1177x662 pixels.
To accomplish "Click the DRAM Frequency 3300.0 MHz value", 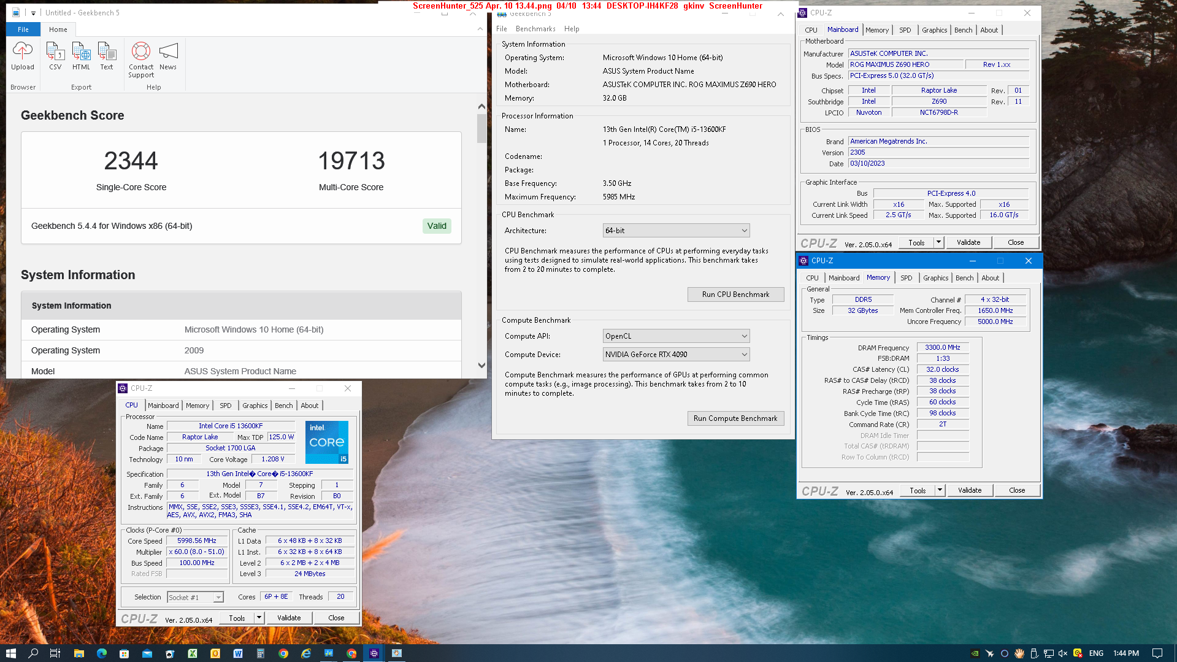I will coord(943,347).
